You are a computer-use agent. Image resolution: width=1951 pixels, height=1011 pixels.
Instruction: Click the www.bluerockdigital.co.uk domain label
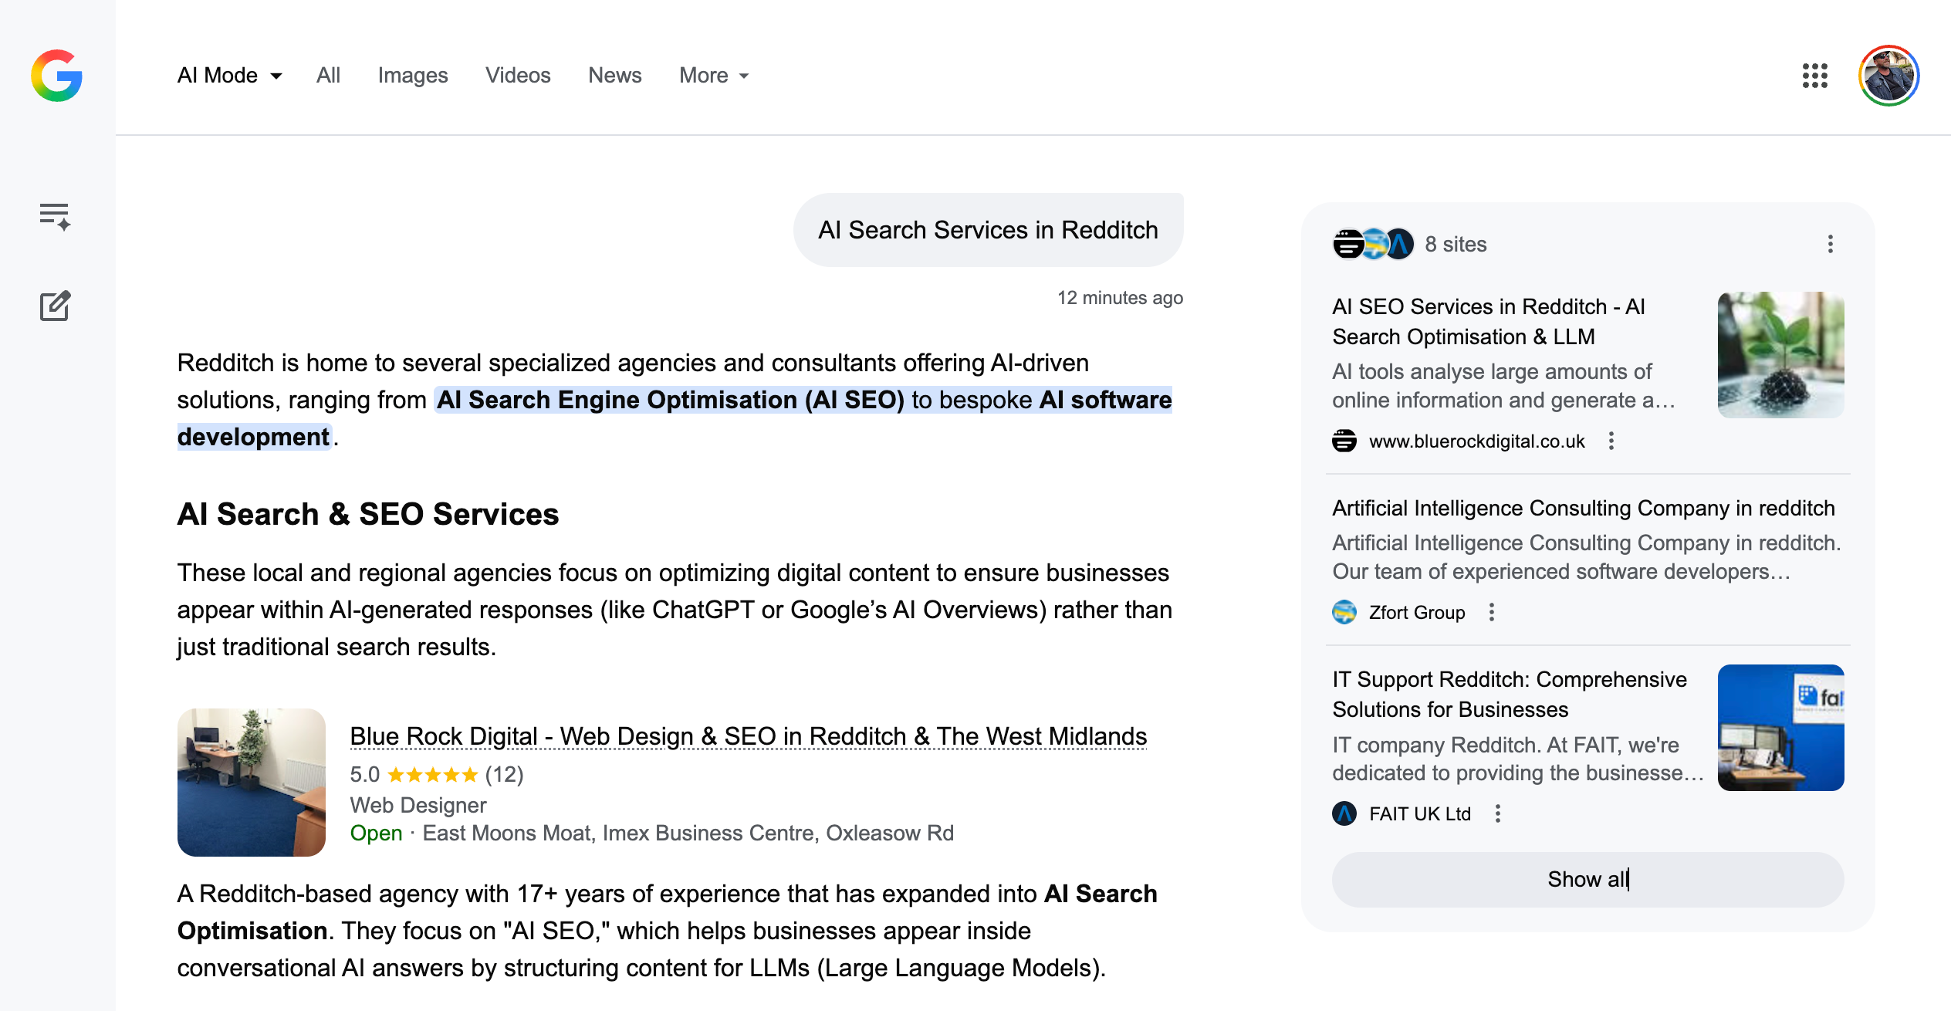[x=1476, y=441]
